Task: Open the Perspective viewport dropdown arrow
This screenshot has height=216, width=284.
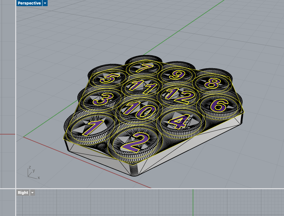Action: (x=45, y=3)
